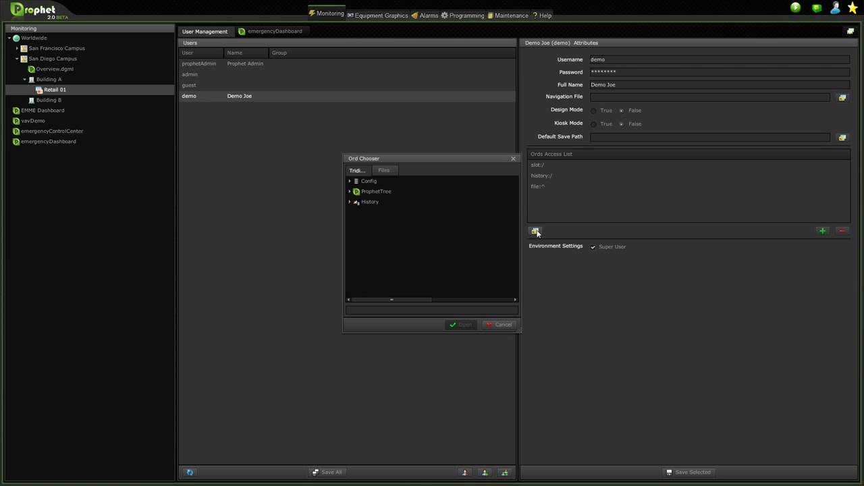Click the Save Selected button
Viewport: 864px width, 486px height.
(688, 473)
